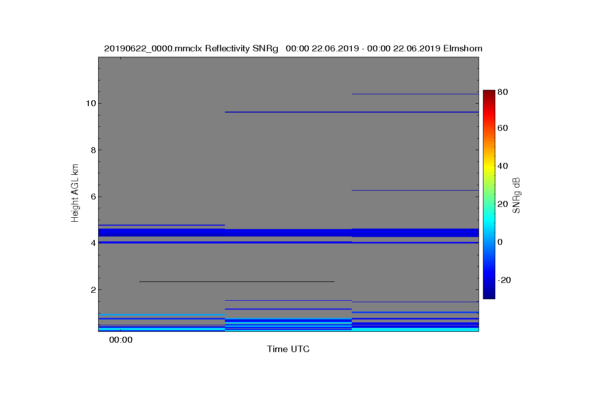The height and width of the screenshot is (395, 592).
Task: Click the 'SNRg dB' colorbar label
Action: click(516, 196)
